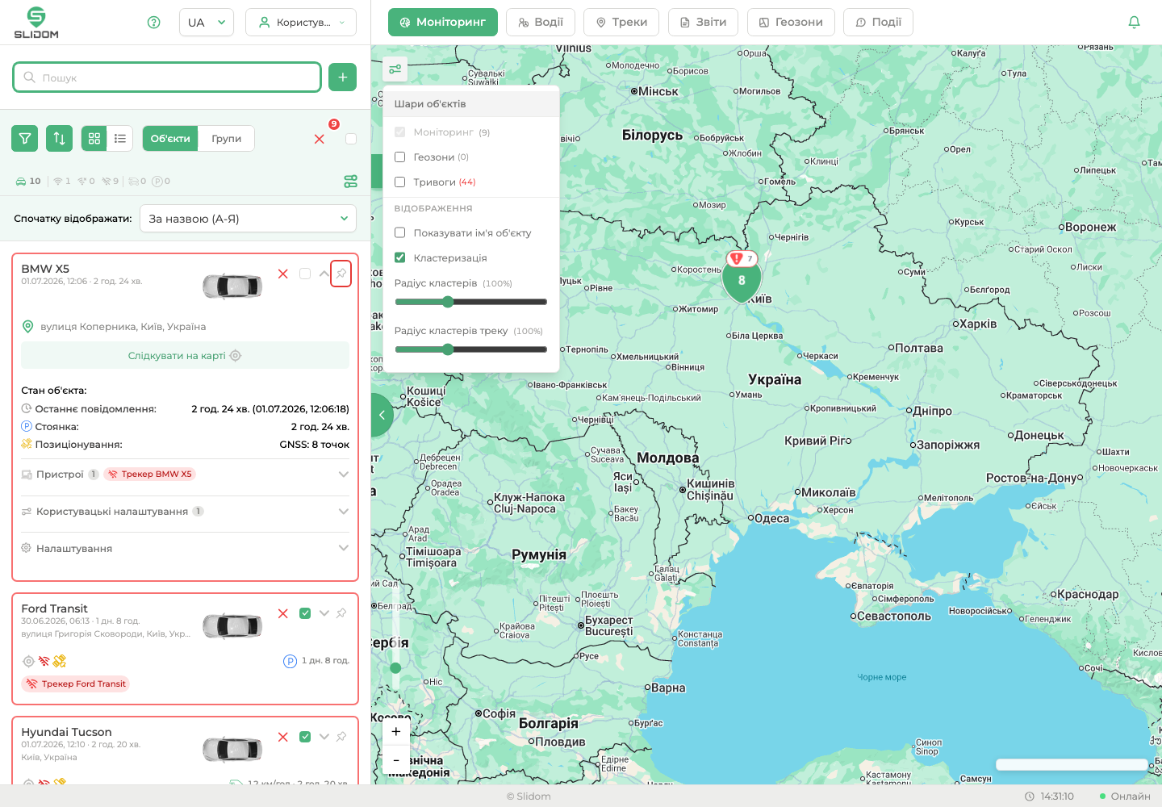
Task: Open the filter funnel button
Action: [25, 139]
